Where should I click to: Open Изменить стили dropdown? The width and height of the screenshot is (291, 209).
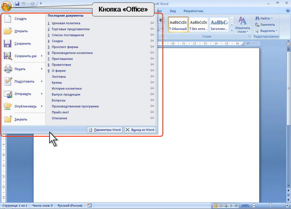tap(243, 25)
